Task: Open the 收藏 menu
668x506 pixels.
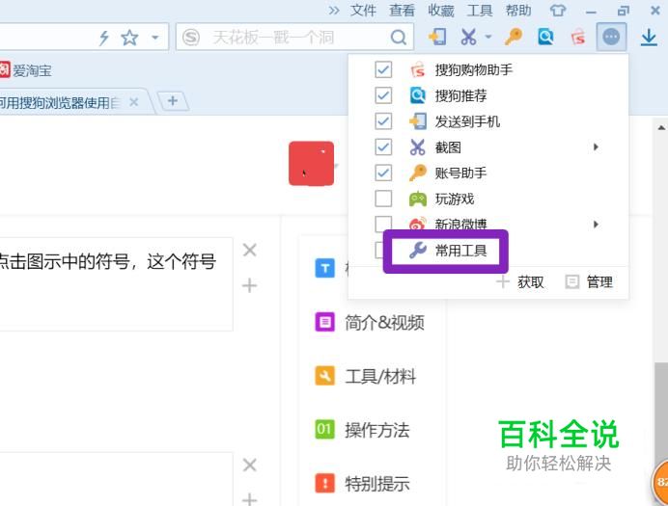Action: pyautogui.click(x=441, y=11)
